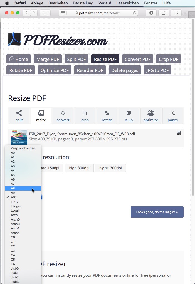Go to the JPG to PDF page
195x284 pixels.
[157, 70]
